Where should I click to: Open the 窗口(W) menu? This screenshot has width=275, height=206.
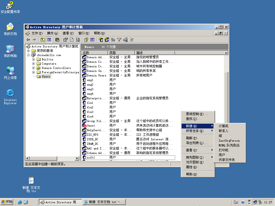click(x=84, y=33)
